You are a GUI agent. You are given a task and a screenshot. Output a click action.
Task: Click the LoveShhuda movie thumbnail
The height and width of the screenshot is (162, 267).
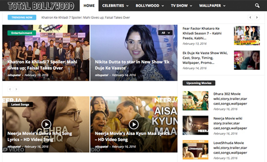[196, 150]
